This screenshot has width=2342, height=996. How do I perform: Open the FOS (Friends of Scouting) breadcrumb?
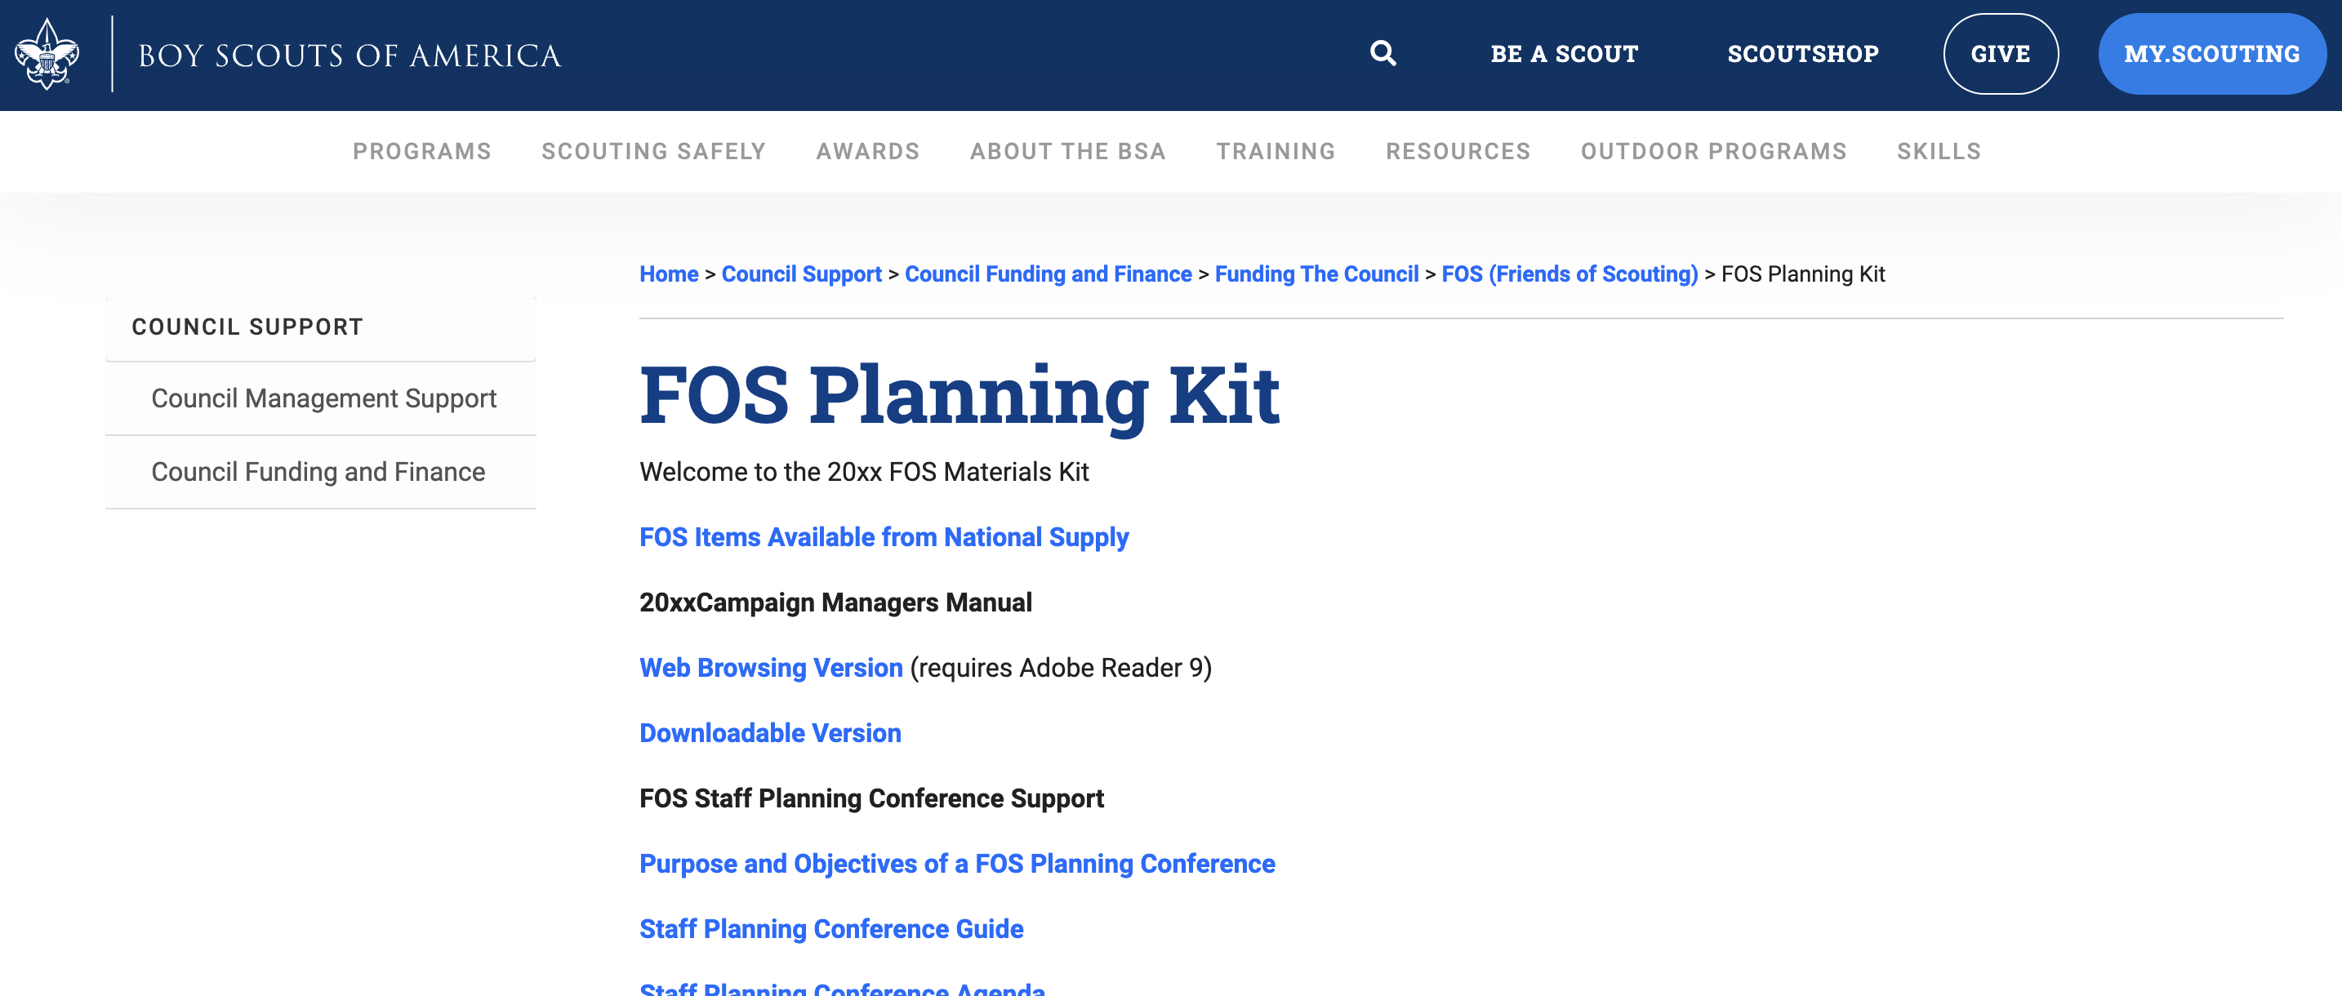click(x=1569, y=274)
